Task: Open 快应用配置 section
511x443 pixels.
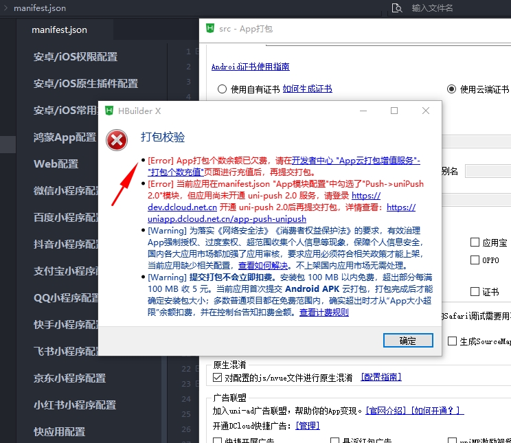Action: (59, 431)
